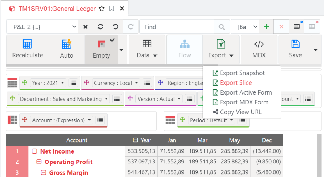Click the row dimensions layout icon

(12, 120)
